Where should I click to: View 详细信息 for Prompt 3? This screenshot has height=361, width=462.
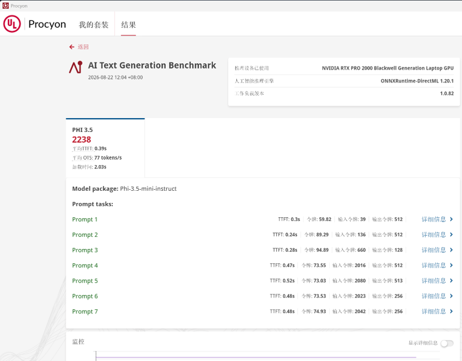pos(434,250)
